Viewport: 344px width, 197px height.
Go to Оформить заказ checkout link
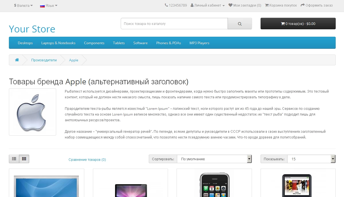point(317,5)
